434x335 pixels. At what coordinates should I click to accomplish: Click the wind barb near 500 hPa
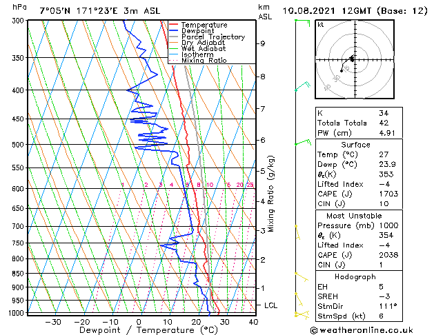pos(301,143)
